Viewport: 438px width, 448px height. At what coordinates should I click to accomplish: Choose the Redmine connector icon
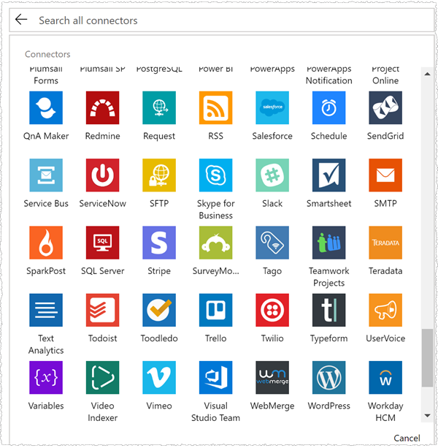click(x=102, y=107)
